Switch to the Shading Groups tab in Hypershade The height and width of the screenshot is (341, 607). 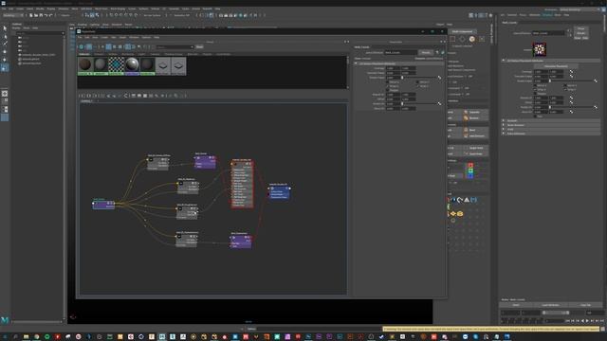pyautogui.click(x=174, y=54)
